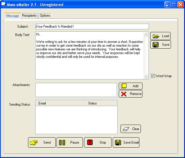
Task: Click the Add attachment button label
Action: tap(135, 86)
